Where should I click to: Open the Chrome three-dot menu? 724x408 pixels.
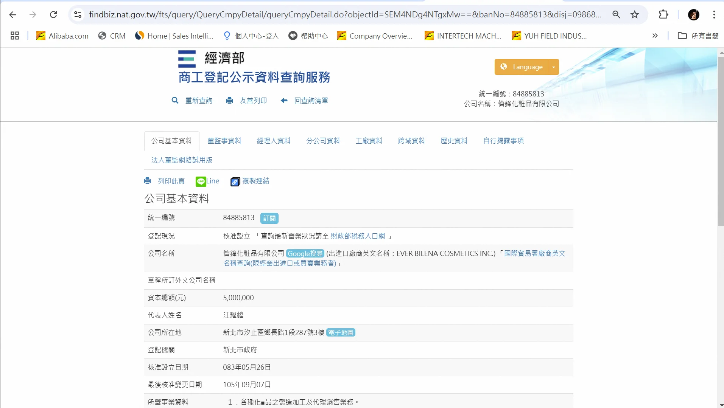pyautogui.click(x=714, y=14)
